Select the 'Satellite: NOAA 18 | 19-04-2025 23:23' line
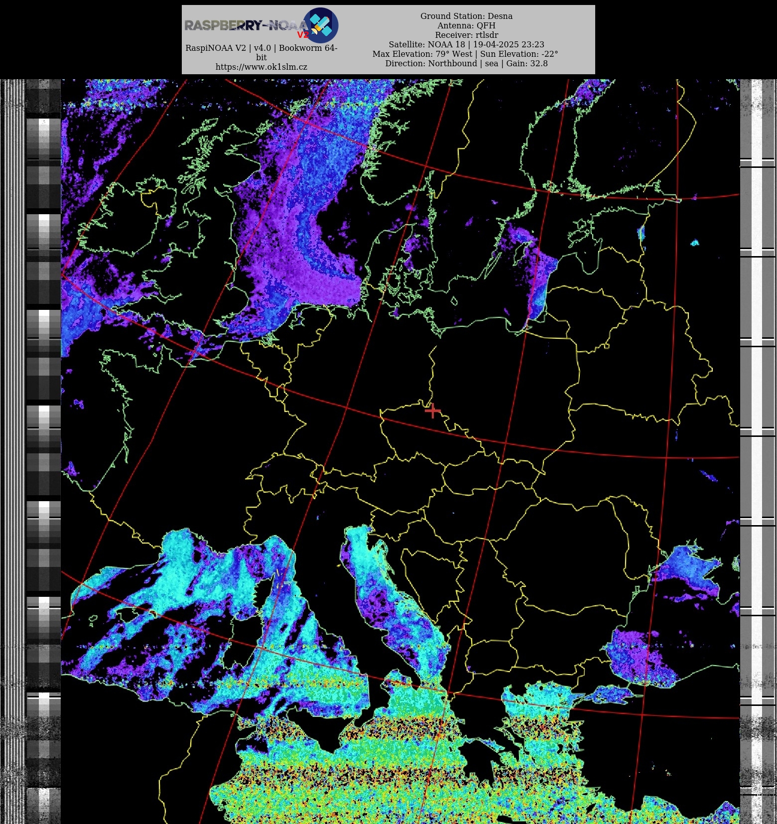The height and width of the screenshot is (824, 777). (x=466, y=44)
